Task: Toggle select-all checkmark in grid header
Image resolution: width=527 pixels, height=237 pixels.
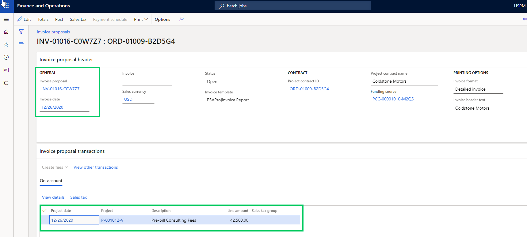Action: (45, 211)
